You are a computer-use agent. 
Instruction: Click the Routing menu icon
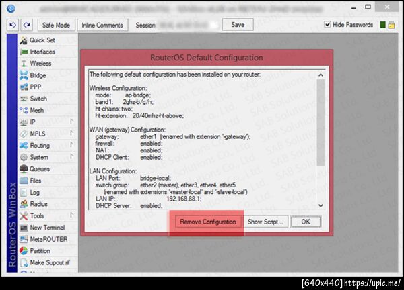coord(24,146)
